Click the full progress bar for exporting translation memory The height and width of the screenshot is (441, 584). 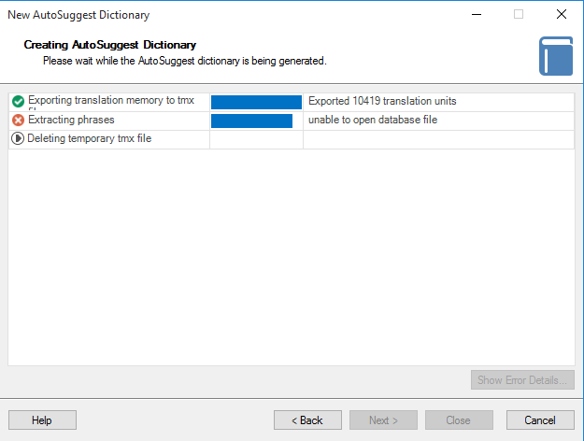(256, 102)
